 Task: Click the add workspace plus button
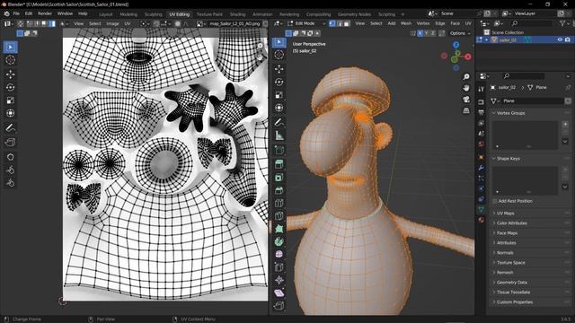pos(402,14)
